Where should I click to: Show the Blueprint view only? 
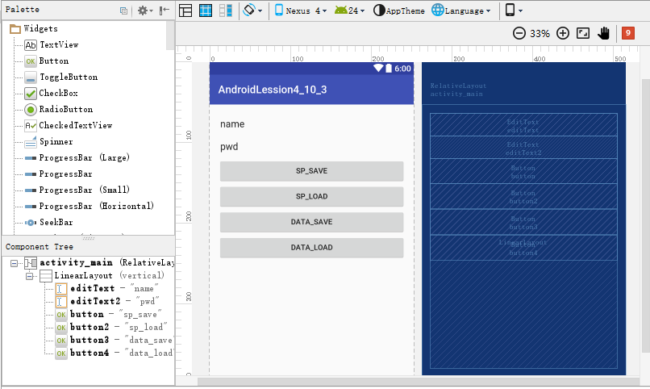click(x=206, y=10)
